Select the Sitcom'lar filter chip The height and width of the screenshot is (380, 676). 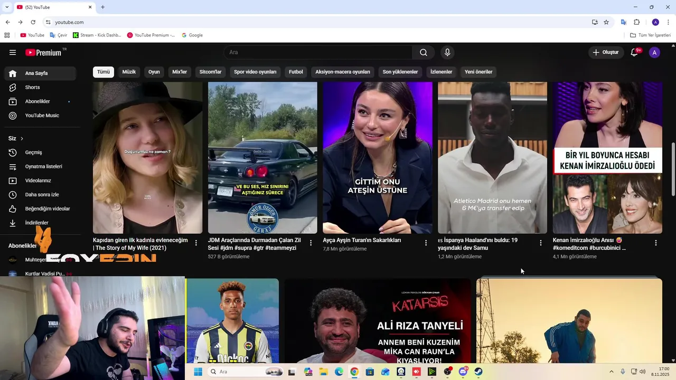click(210, 72)
